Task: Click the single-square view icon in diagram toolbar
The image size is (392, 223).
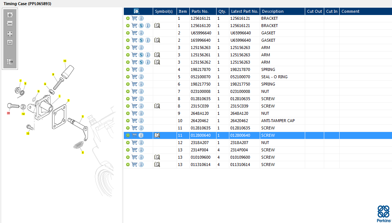Action: [10, 42]
